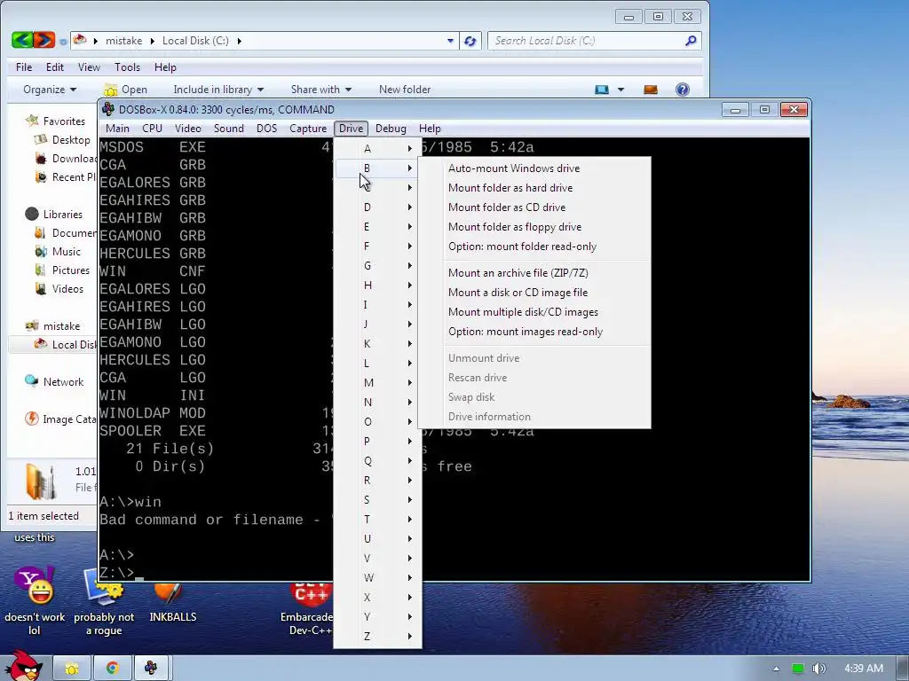Open the Explorer Tools menu
Screen dimensions: 909x681
[x=127, y=67]
